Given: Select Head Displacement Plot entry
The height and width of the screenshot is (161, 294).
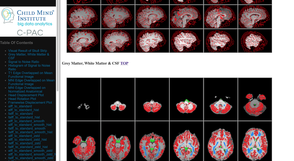Looking at the screenshot, I should click(x=26, y=95).
